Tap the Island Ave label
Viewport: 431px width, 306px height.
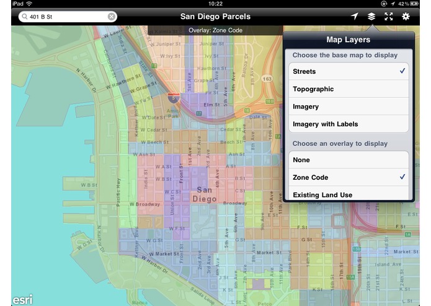(x=388, y=264)
